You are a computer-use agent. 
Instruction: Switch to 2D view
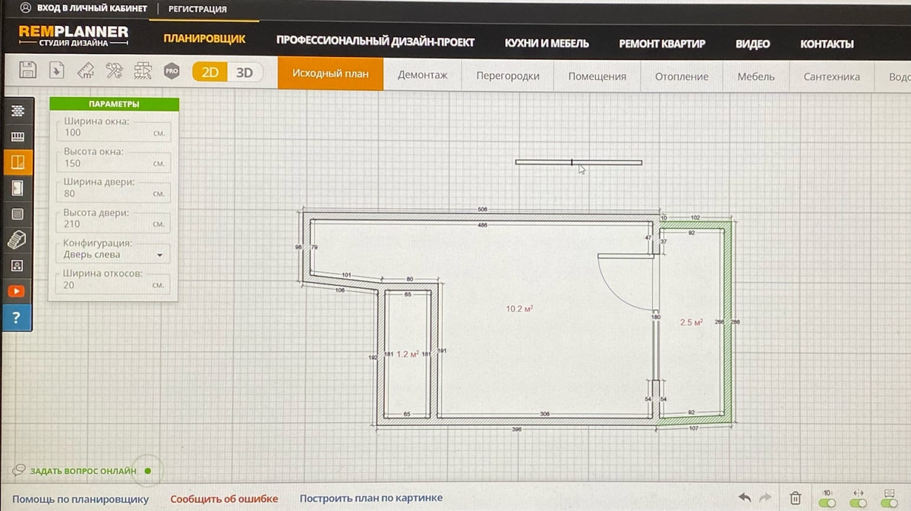(x=210, y=72)
